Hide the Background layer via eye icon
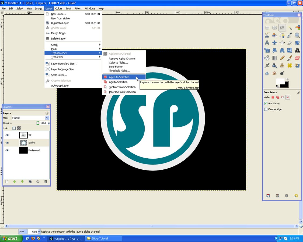The height and width of the screenshot is (242, 303). tap(7, 150)
